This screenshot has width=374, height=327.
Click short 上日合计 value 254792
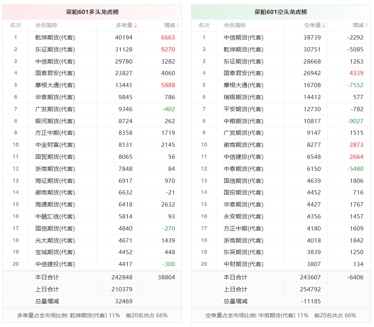point(310,289)
